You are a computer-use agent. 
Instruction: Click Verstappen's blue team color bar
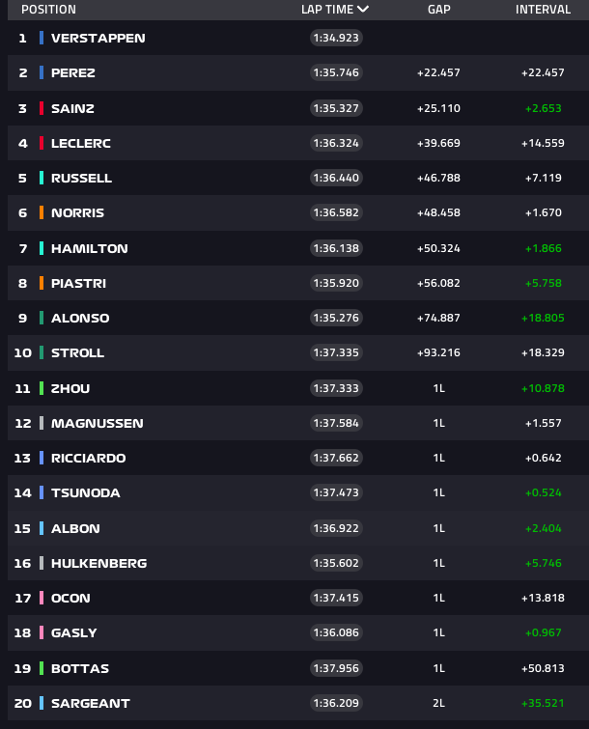[42, 38]
